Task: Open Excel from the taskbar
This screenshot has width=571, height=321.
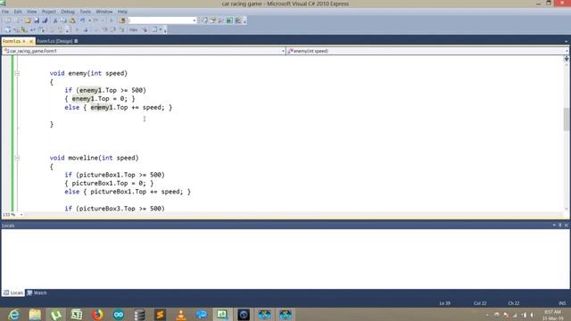Action: [x=77, y=315]
